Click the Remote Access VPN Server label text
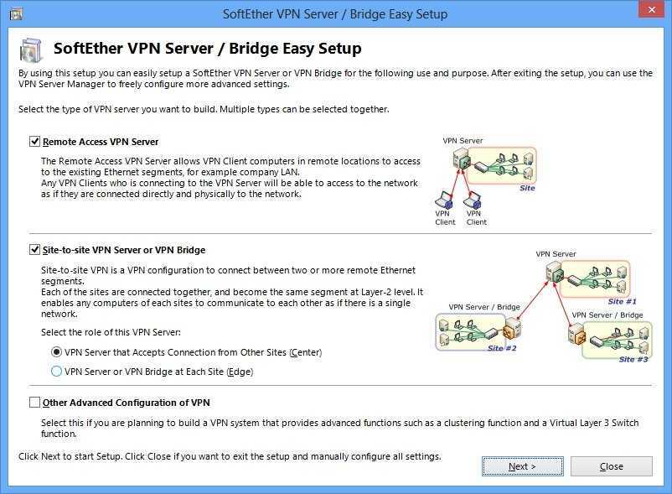 tap(101, 142)
